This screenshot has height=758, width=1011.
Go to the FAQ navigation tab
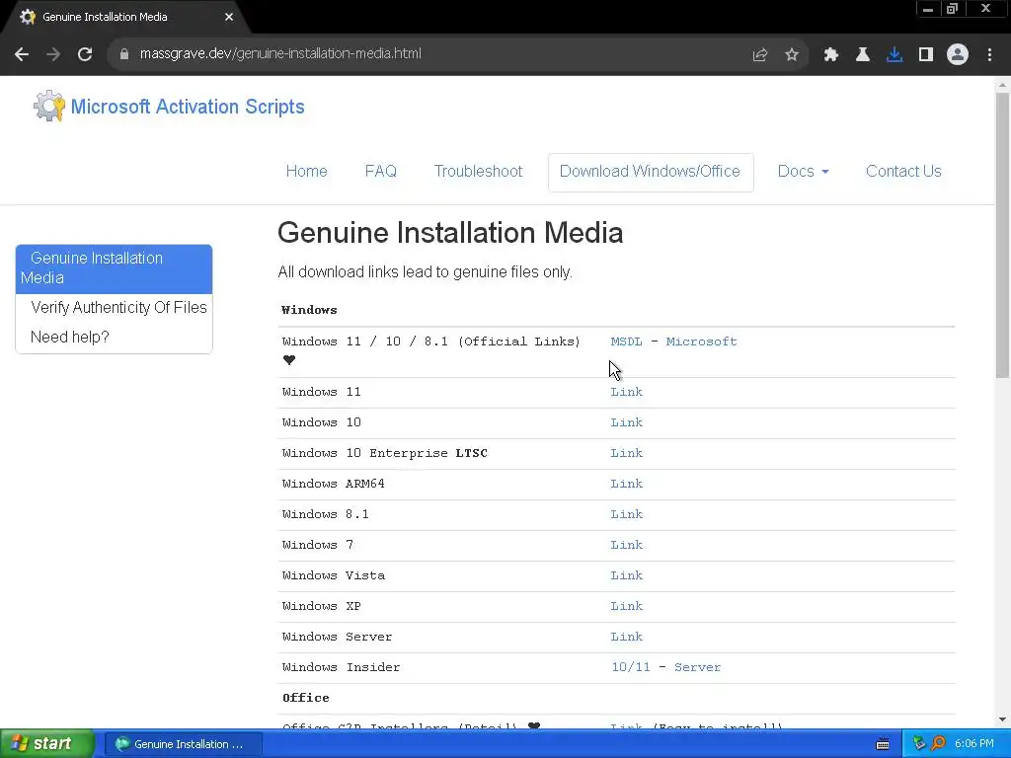380,171
